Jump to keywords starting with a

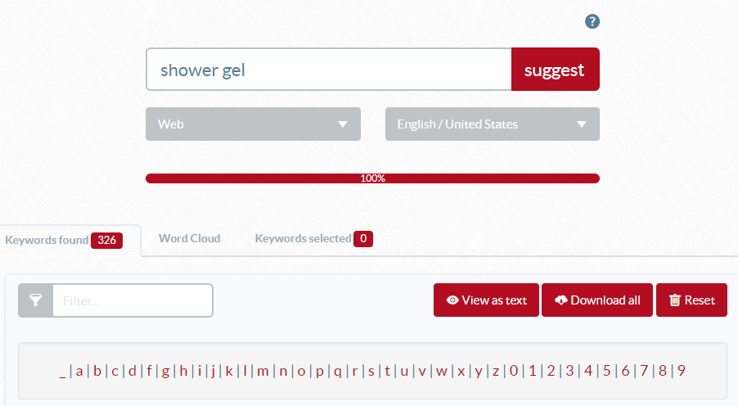click(79, 372)
